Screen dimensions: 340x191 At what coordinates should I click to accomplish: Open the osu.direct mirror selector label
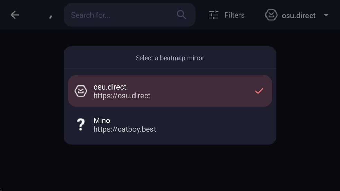[x=298, y=16]
